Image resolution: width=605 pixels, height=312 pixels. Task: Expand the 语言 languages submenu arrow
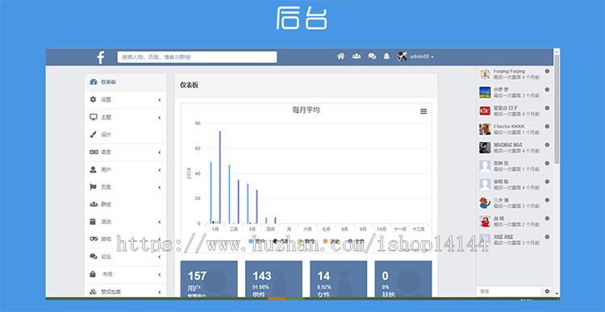pos(160,152)
